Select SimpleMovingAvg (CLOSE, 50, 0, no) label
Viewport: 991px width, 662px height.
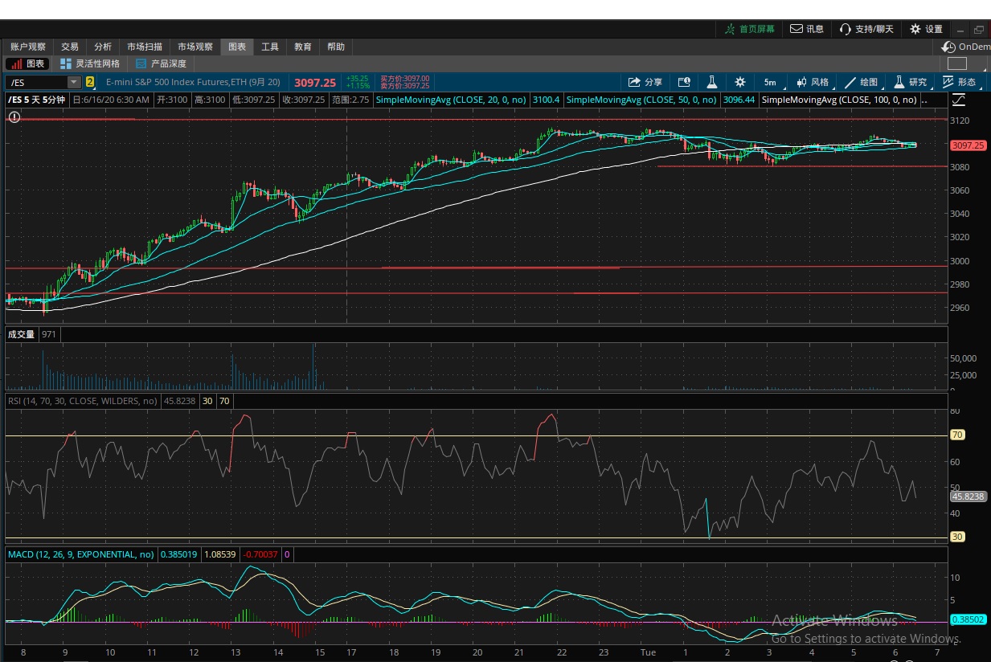click(x=641, y=100)
